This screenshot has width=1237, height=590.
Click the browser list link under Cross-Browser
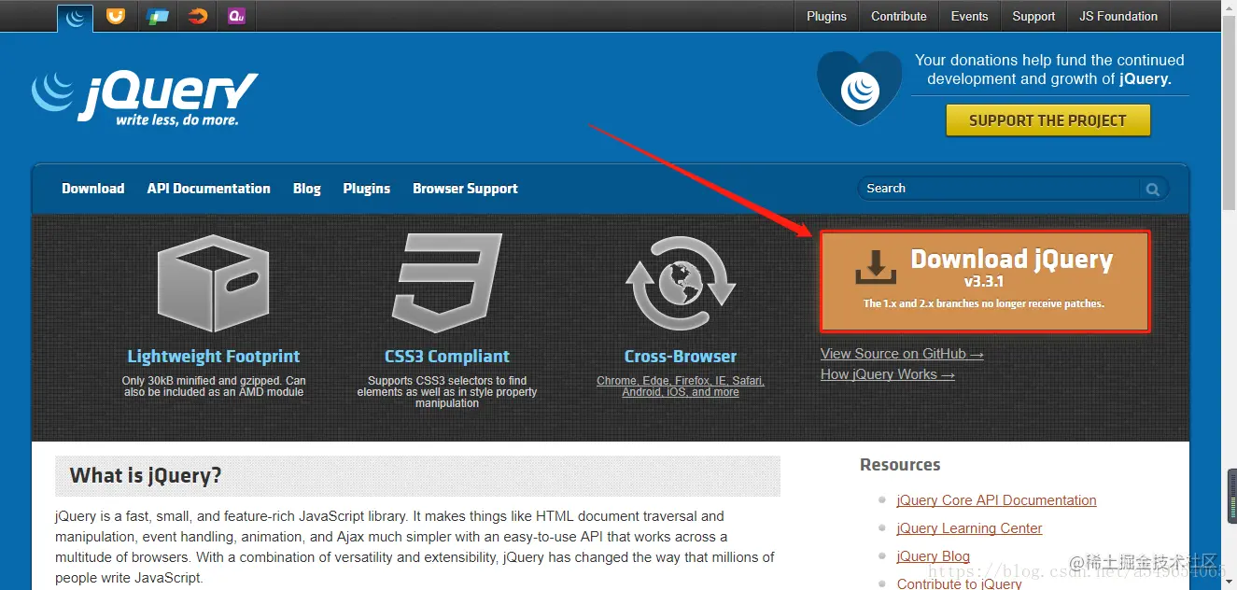(681, 386)
